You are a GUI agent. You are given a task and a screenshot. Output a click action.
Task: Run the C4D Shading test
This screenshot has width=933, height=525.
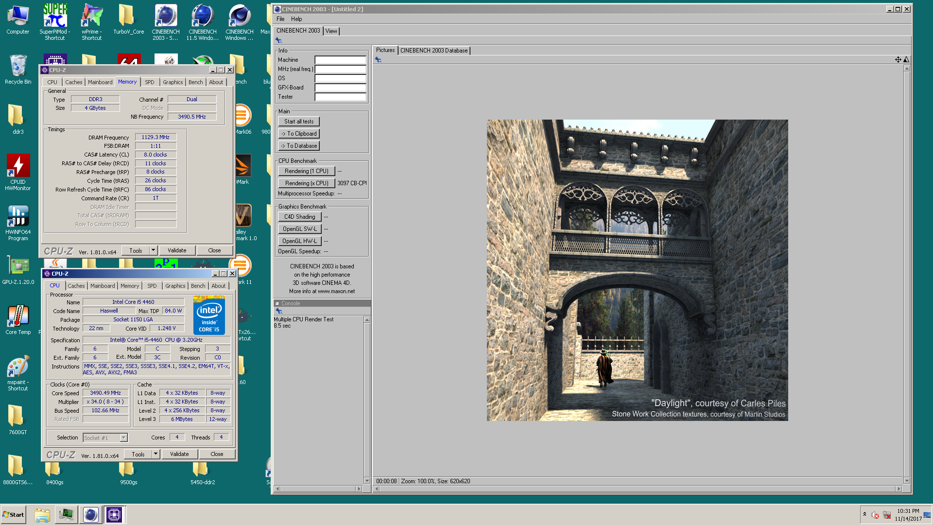[x=300, y=217]
